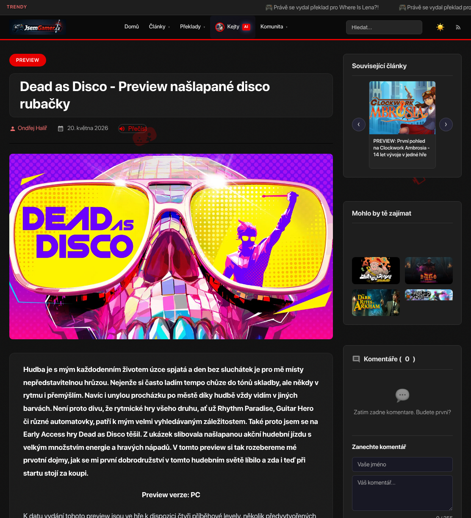Open the Clockwork Ambrosia article thumbnail
The width and height of the screenshot is (471, 518).
click(402, 108)
